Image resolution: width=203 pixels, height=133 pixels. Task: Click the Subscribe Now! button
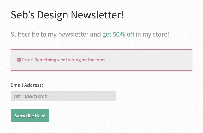30,116
